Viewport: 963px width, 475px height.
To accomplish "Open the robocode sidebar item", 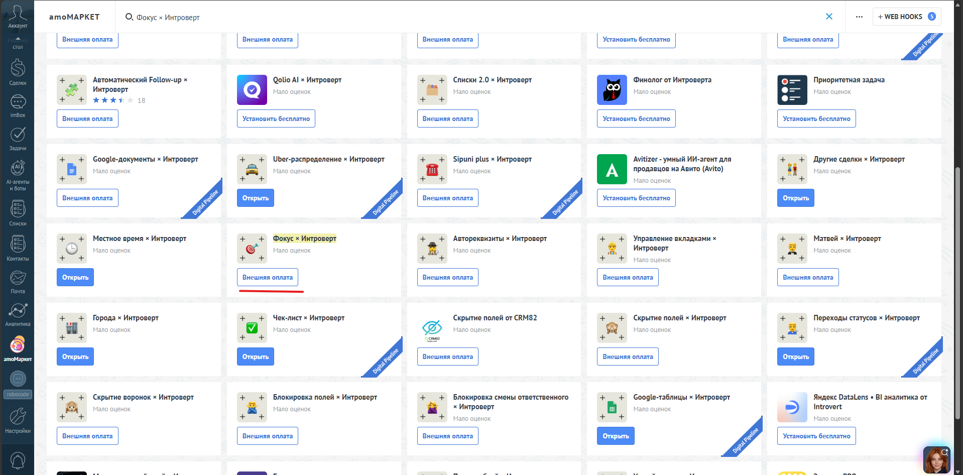I will pyautogui.click(x=18, y=385).
